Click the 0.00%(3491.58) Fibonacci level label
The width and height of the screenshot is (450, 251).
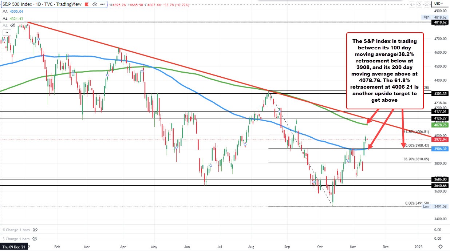417,203
